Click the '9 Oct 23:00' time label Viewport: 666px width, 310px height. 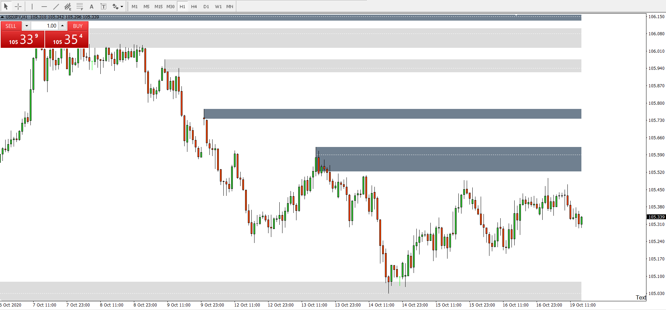[x=212, y=305]
